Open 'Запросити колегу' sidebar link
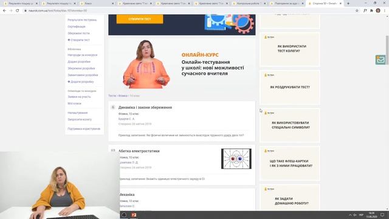 click(x=80, y=119)
